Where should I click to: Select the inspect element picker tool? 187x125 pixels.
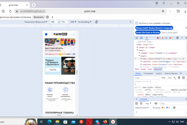[x=137, y=38]
